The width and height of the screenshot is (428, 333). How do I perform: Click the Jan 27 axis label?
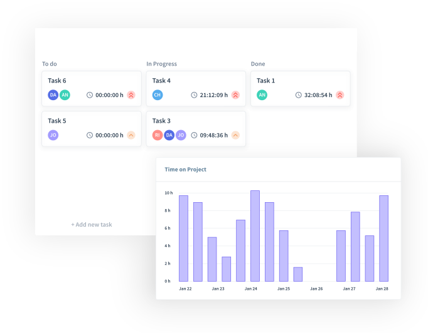click(x=349, y=289)
